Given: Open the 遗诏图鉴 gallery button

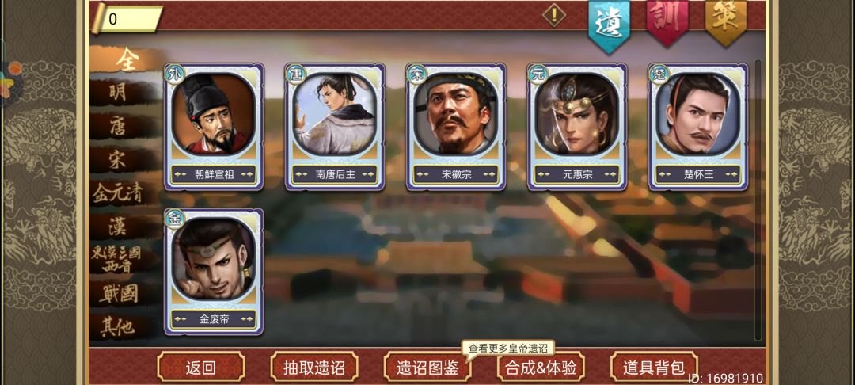Looking at the screenshot, I should pos(427,367).
